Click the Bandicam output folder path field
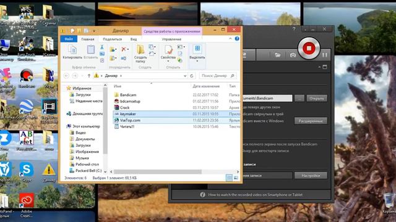This screenshot has width=396, height=222. 267,99
